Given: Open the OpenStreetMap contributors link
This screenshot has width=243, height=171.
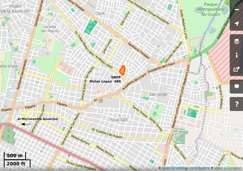Looking at the screenshot, I should [186, 168].
